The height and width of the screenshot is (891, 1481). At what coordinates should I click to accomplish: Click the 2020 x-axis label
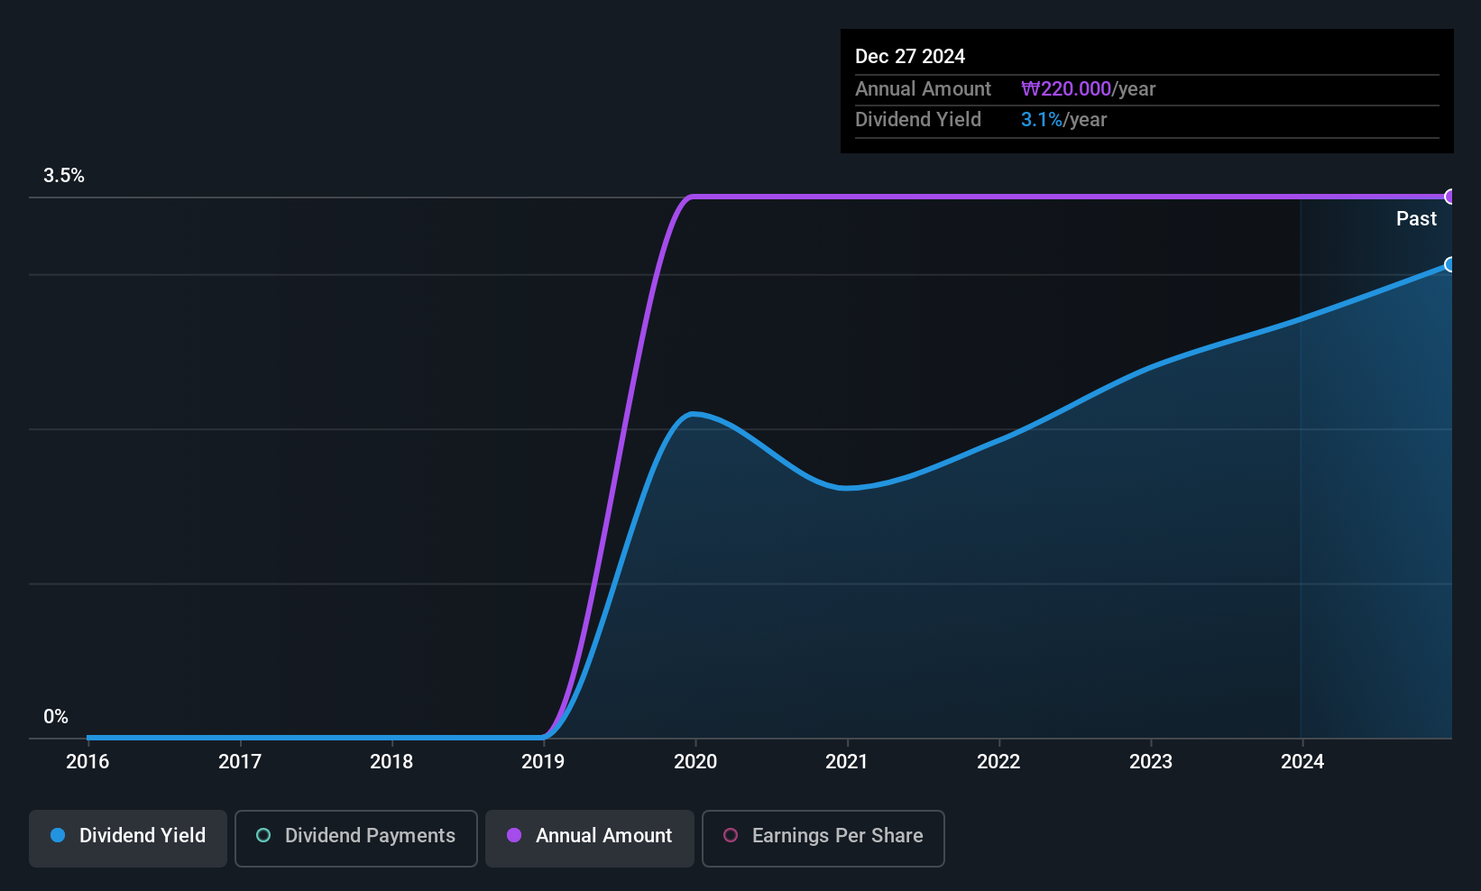695,762
